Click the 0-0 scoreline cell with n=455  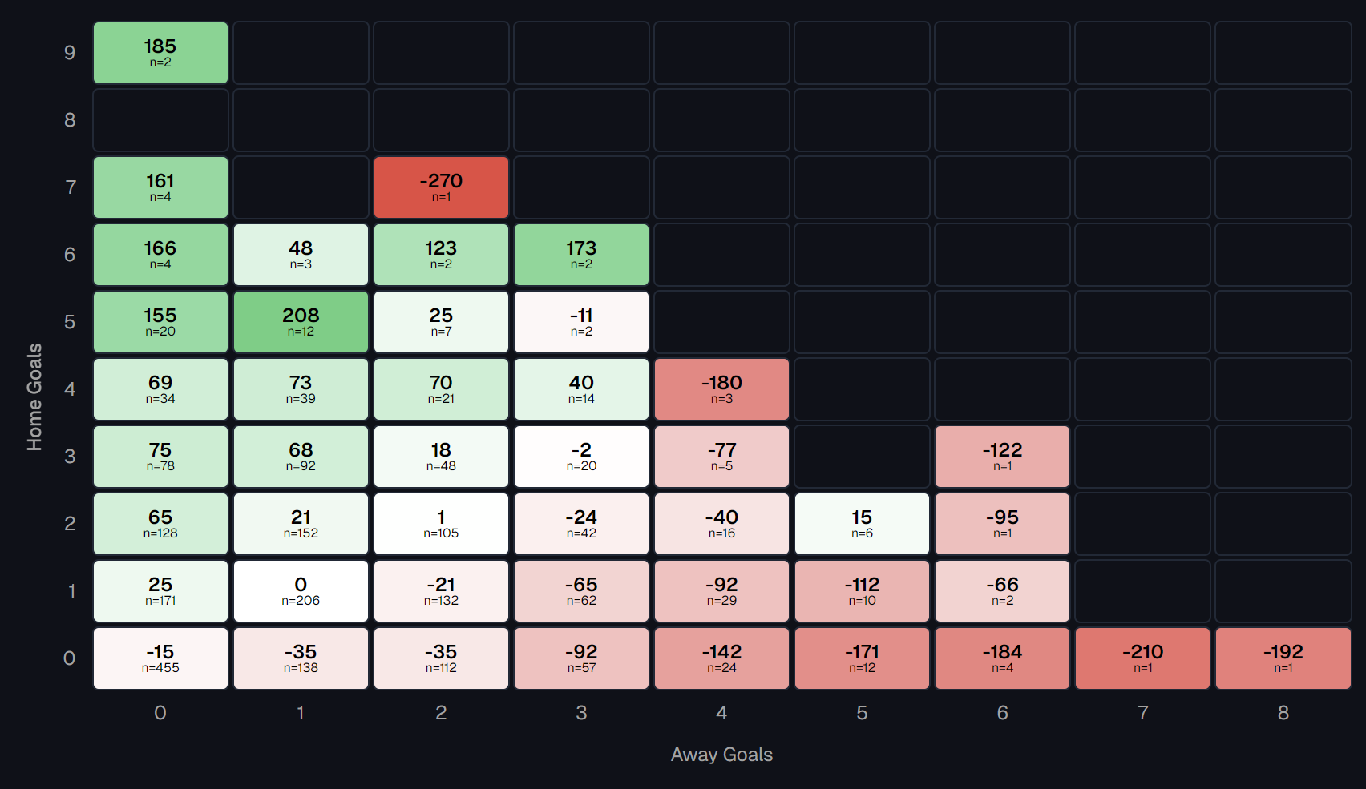[160, 658]
